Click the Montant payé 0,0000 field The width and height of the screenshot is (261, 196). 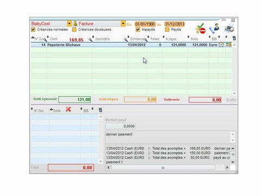[x=121, y=126]
